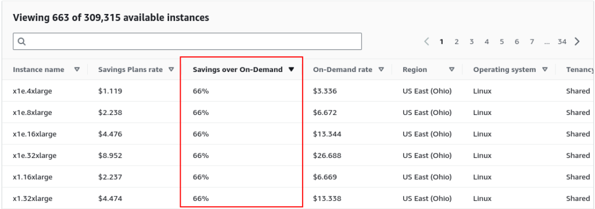Screen dimensions: 595x209
Task: Click the 66% savings for x1e.4xlarge
Action: [x=200, y=91]
